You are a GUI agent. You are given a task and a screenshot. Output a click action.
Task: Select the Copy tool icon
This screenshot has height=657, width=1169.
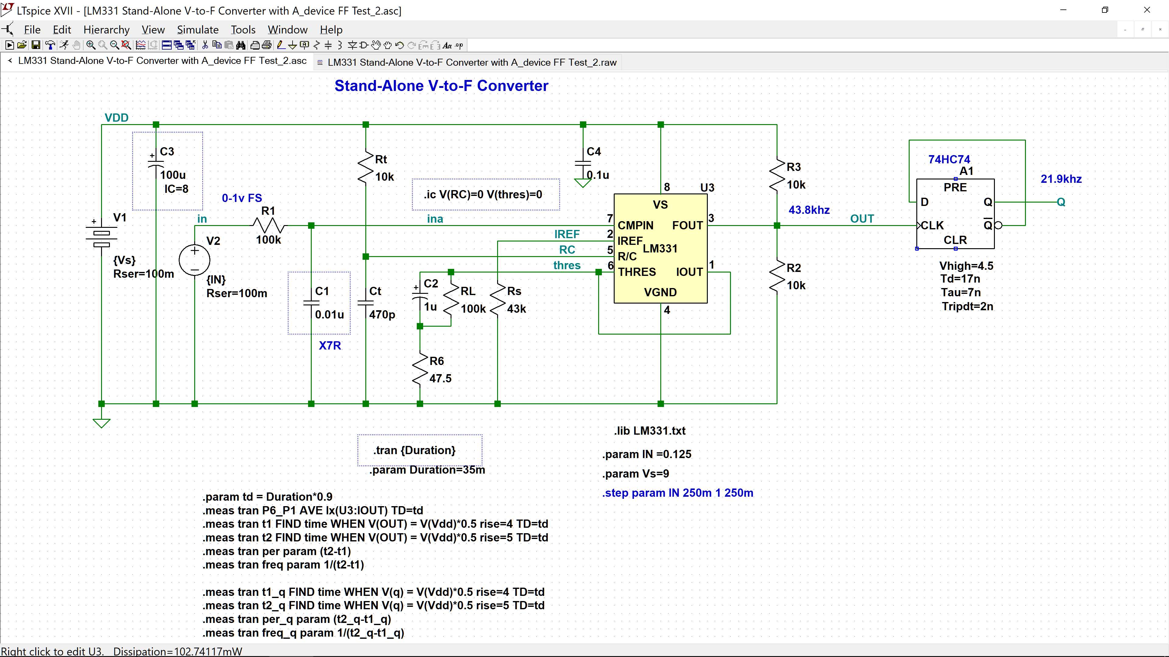(217, 45)
